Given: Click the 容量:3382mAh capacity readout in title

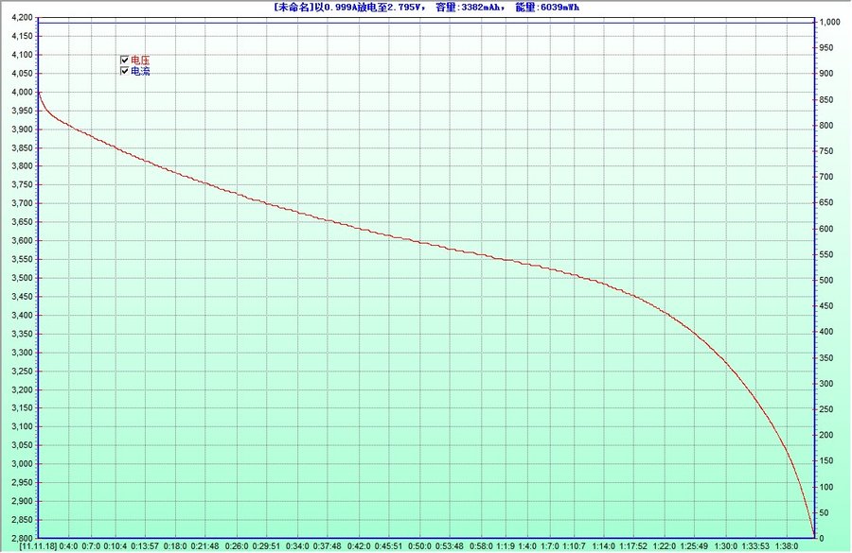Looking at the screenshot, I should [475, 7].
